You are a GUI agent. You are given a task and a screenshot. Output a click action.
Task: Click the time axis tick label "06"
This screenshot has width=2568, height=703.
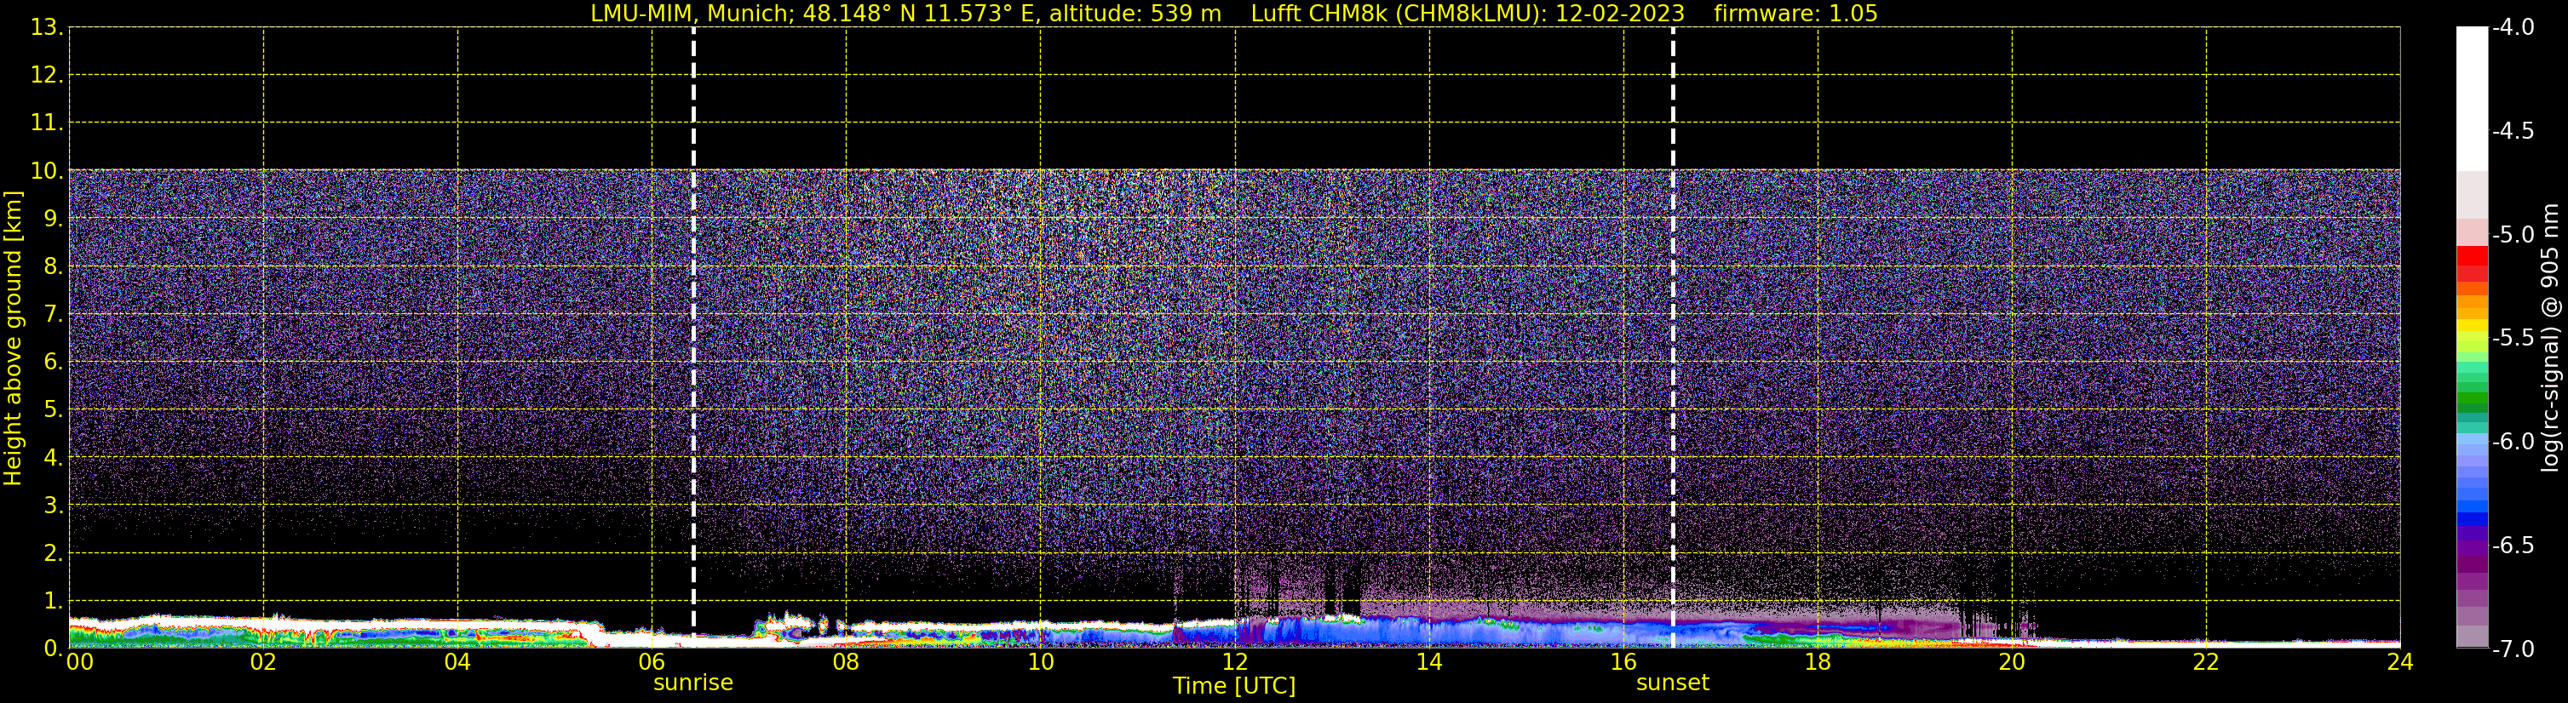point(652,662)
